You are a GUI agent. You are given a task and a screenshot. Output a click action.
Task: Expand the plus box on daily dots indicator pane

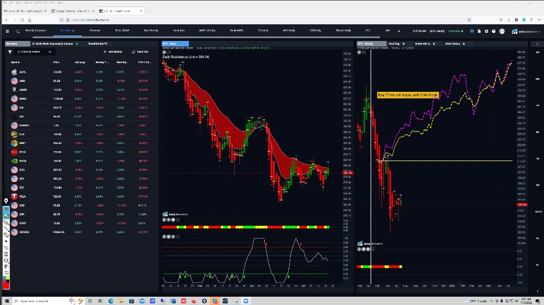178,220
